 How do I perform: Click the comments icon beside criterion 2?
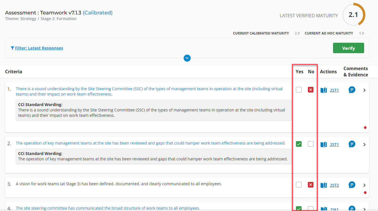[352, 144]
